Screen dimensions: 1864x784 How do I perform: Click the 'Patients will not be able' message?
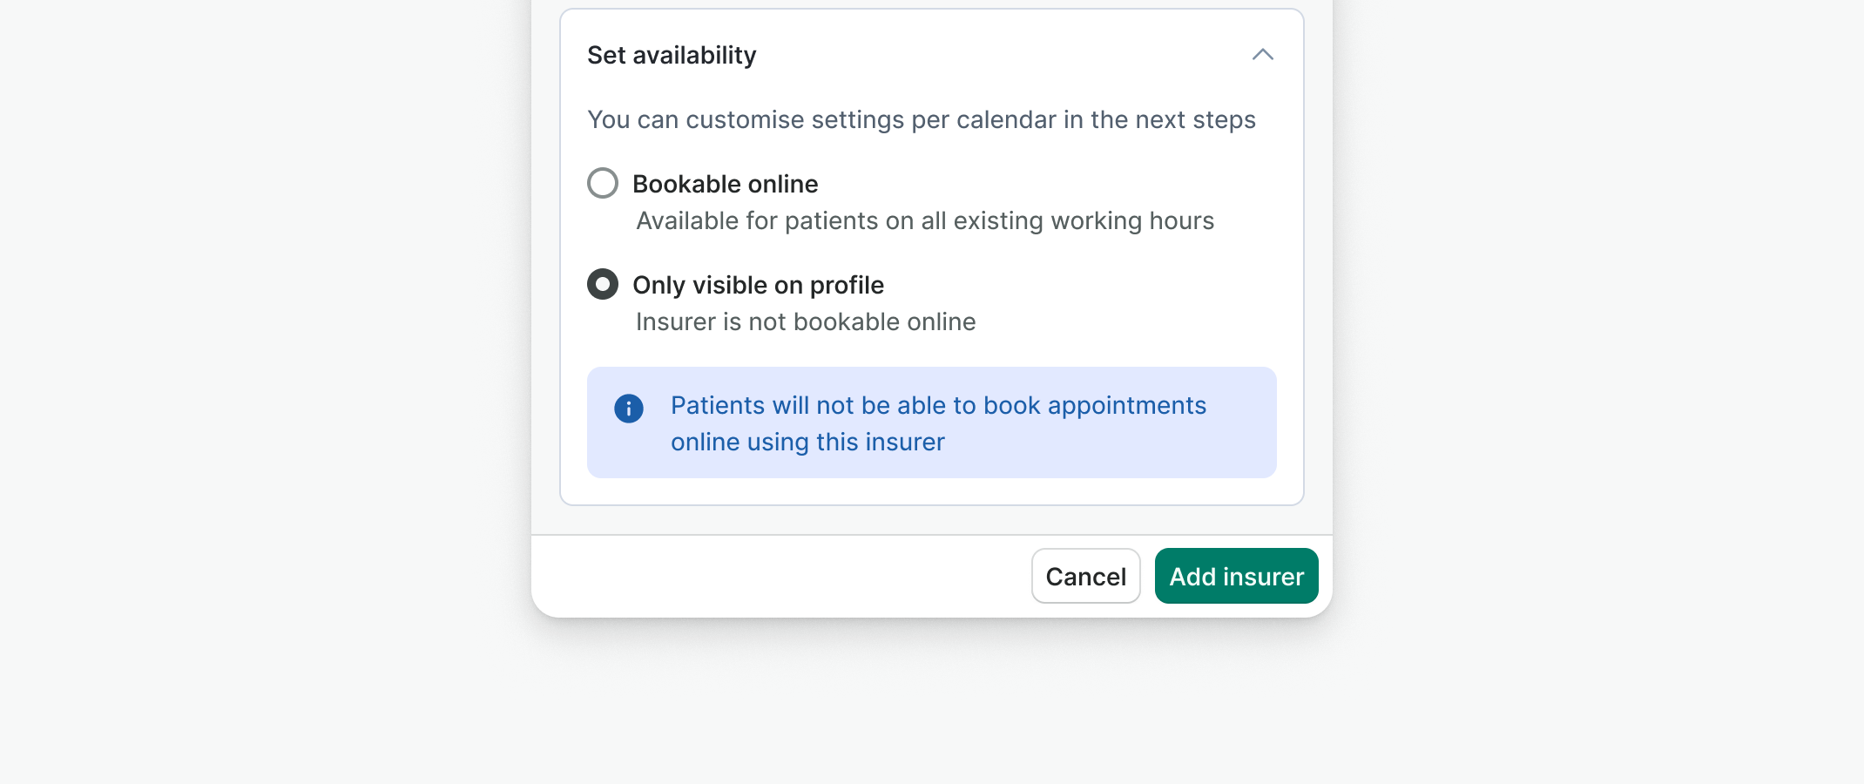point(937,406)
